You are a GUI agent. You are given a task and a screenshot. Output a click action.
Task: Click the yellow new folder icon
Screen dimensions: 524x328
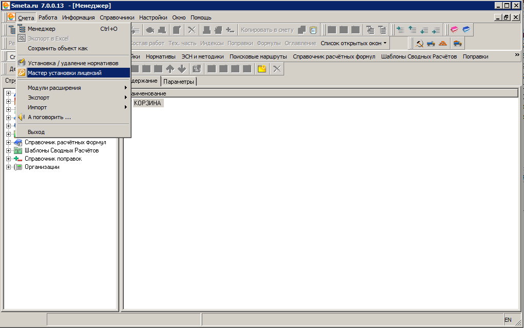[262, 69]
